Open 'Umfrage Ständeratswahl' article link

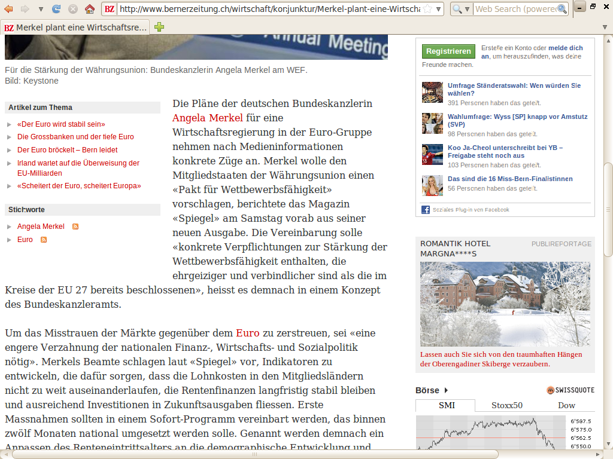point(514,90)
